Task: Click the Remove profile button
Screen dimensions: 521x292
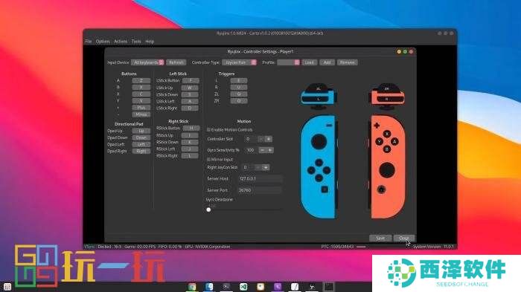Action: (348, 62)
